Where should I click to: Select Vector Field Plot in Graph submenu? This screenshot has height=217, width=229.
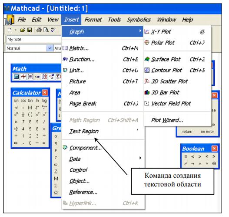coord(177,104)
